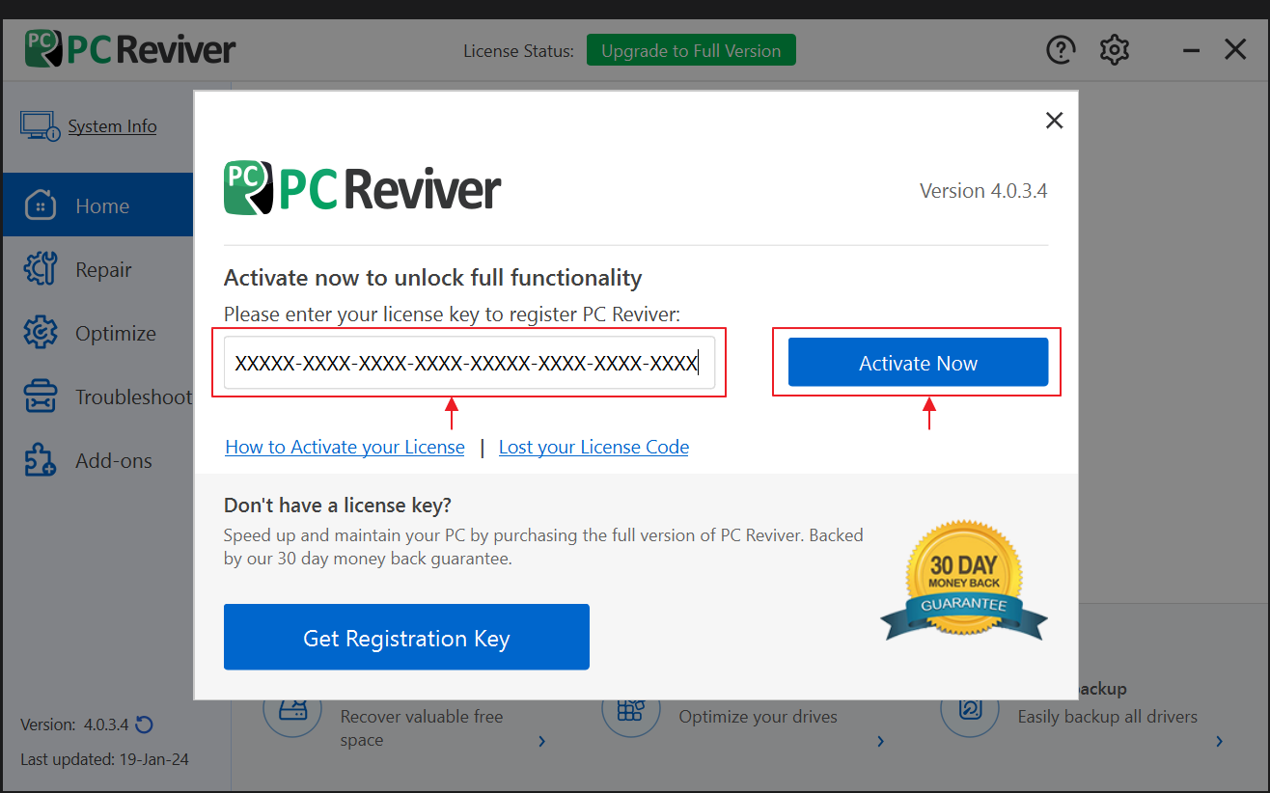Close the PC Reviver main window
The image size is (1270, 793).
(1235, 49)
